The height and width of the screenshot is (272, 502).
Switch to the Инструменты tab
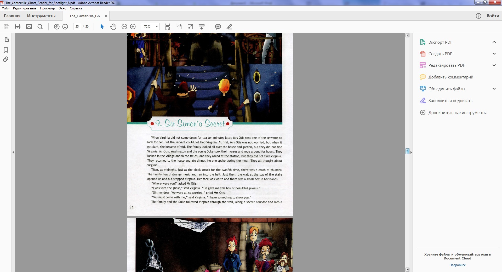41,16
